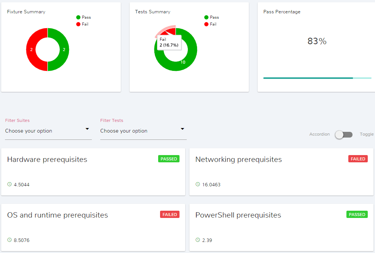The width and height of the screenshot is (375, 253).
Task: Click clock icon on Hardware prerequisites card
Action: click(10, 184)
